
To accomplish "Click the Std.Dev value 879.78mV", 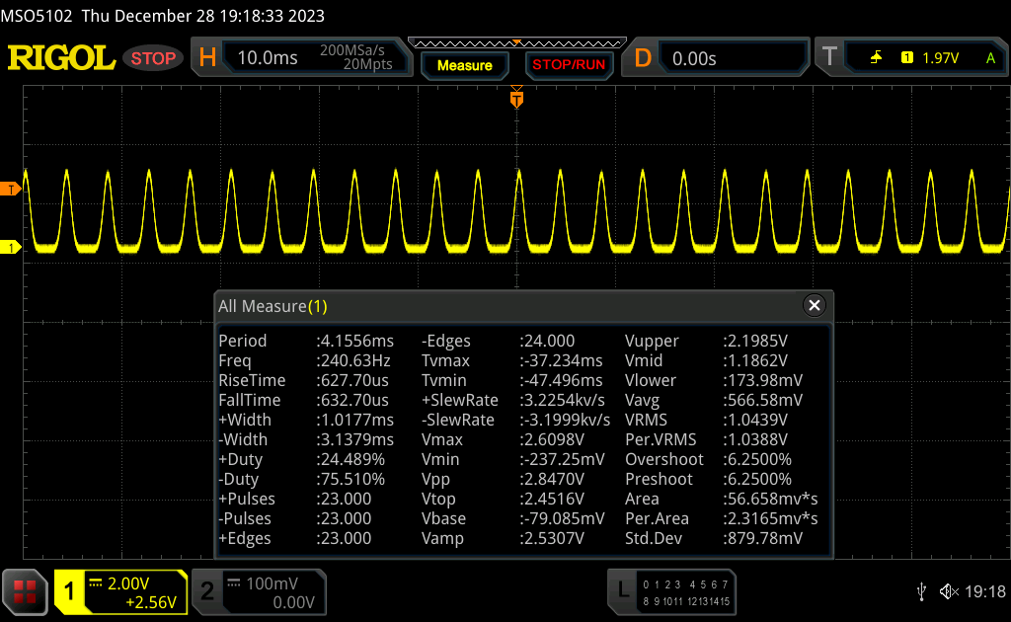I will click(763, 538).
